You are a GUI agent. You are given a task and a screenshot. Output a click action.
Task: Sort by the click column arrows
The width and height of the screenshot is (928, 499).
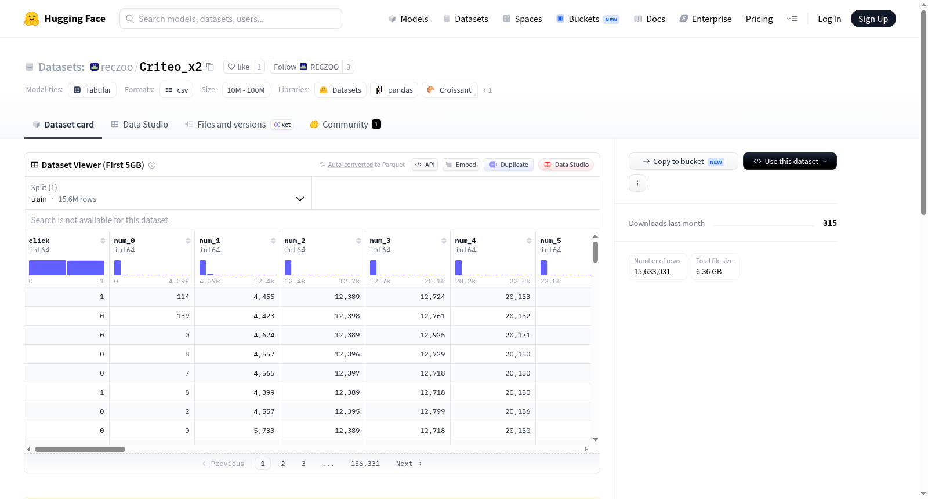(x=103, y=241)
